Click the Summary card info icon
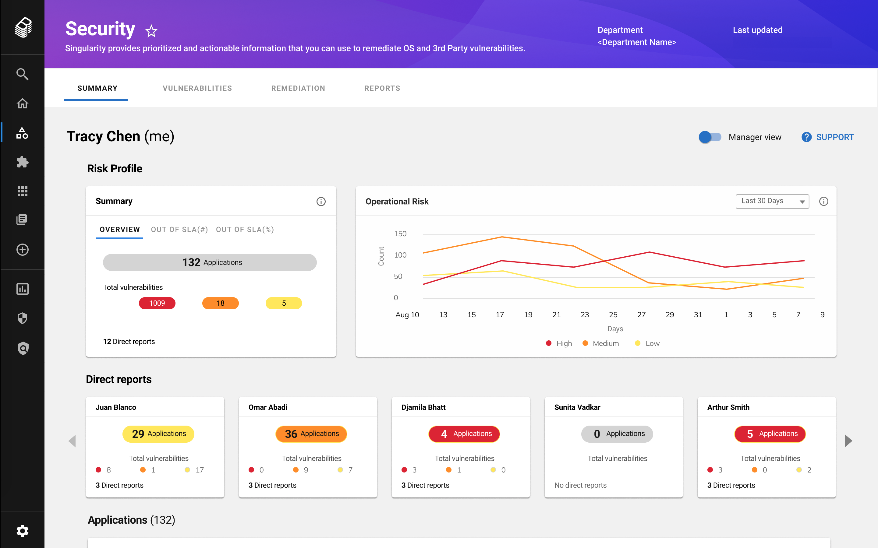878x548 pixels. pyautogui.click(x=321, y=202)
